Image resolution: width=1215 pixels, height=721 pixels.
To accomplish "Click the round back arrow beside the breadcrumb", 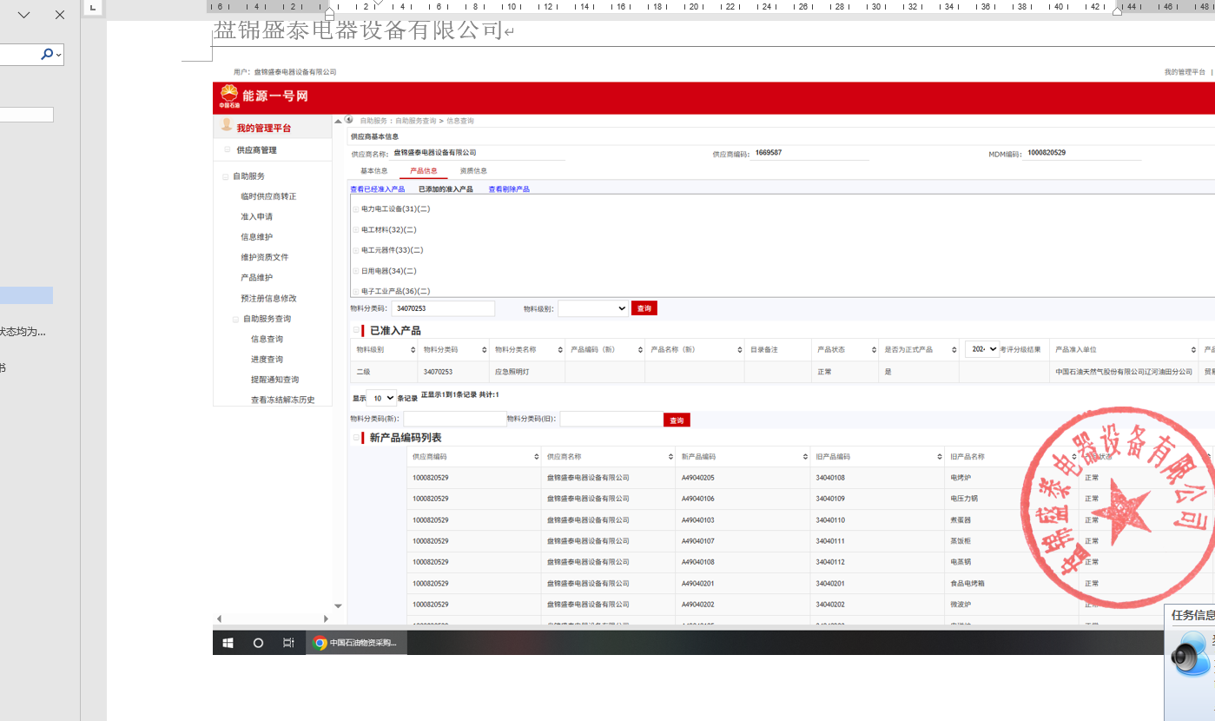I will 349,121.
